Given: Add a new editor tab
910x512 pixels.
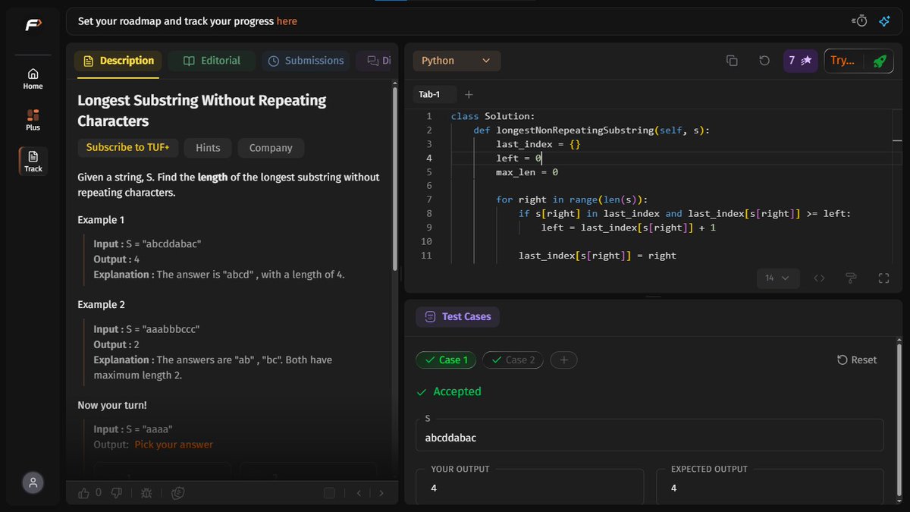Looking at the screenshot, I should (x=469, y=94).
